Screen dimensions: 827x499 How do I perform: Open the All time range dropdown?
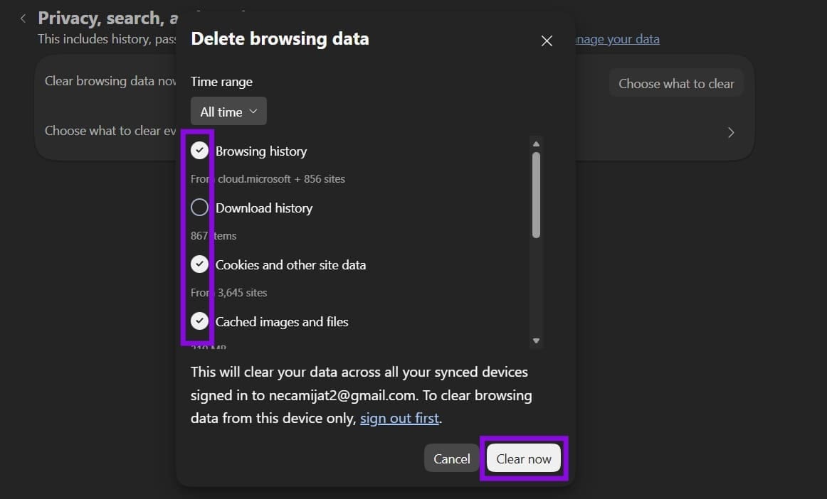(x=228, y=111)
